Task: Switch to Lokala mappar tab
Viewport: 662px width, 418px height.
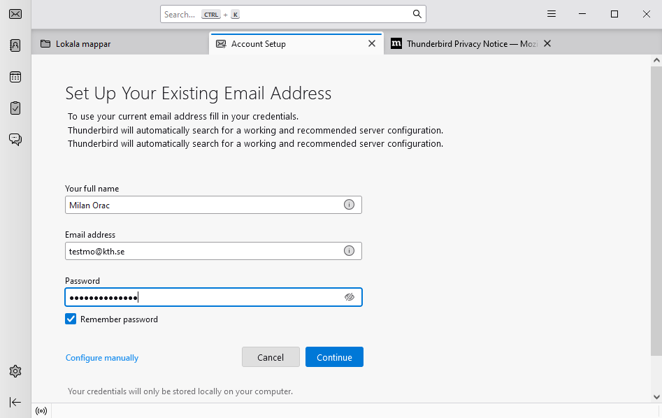Action: point(83,44)
